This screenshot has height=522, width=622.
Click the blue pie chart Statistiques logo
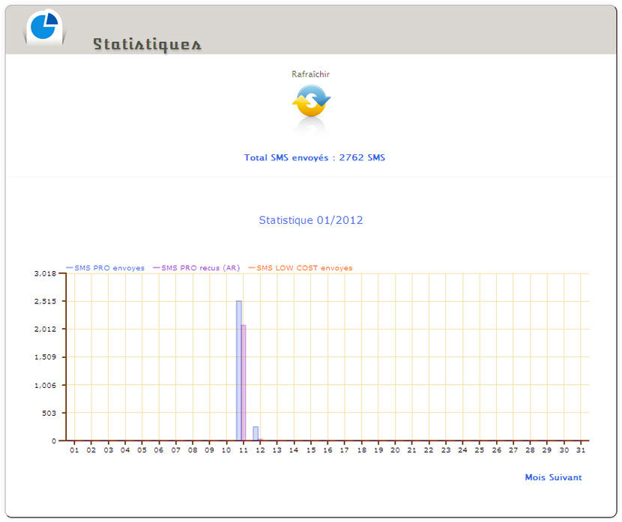[44, 25]
